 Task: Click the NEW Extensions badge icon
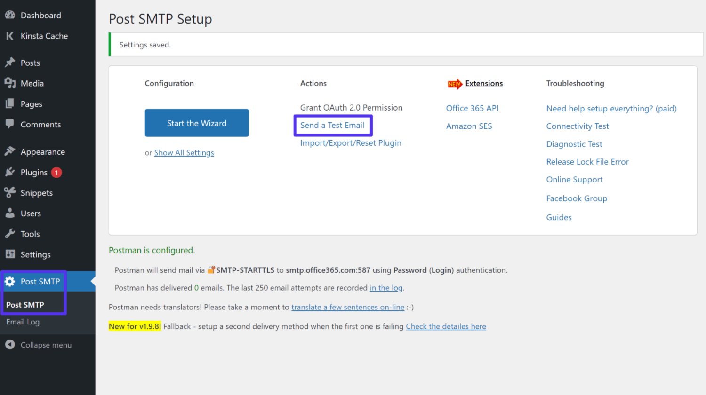(454, 83)
